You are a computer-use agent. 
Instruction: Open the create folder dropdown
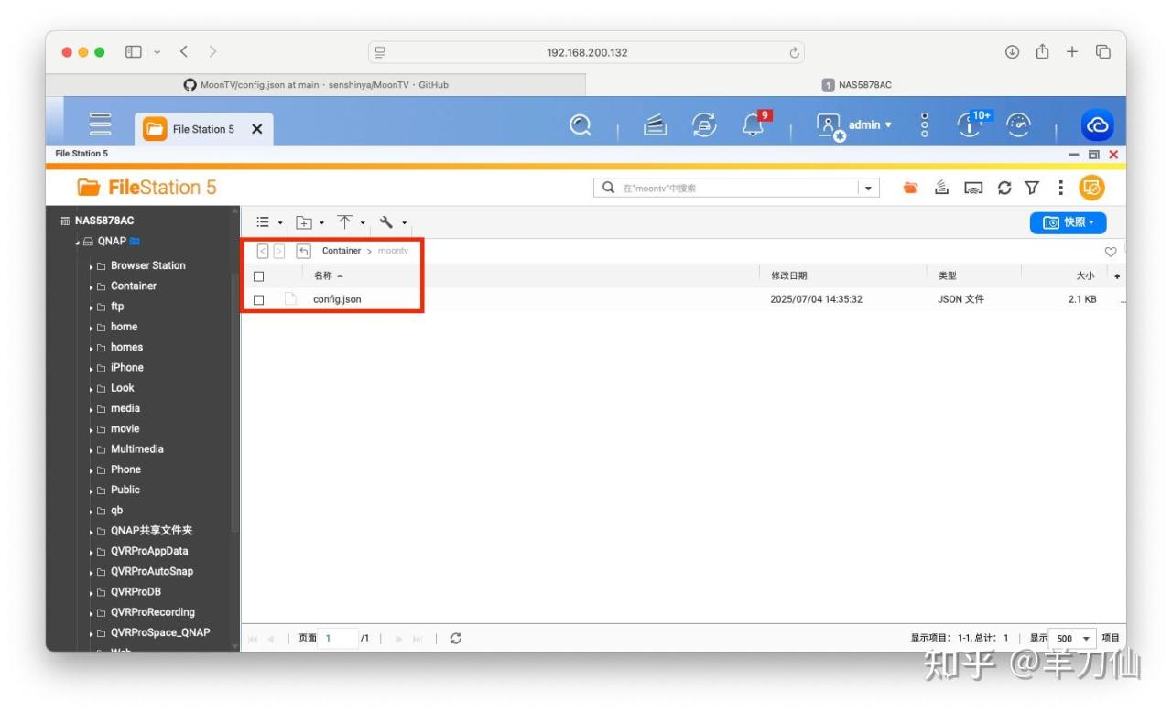pos(309,222)
